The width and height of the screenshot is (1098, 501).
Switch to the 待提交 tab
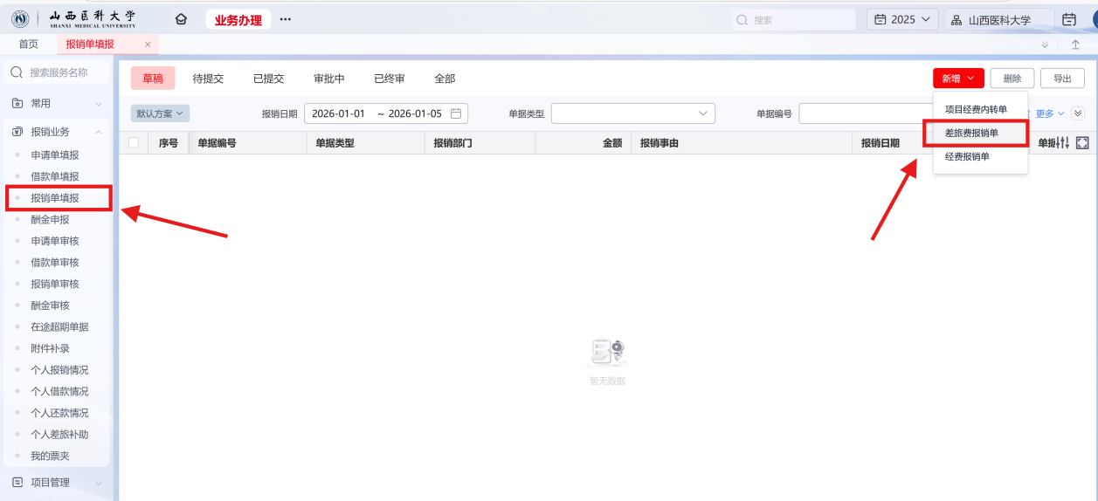click(208, 79)
